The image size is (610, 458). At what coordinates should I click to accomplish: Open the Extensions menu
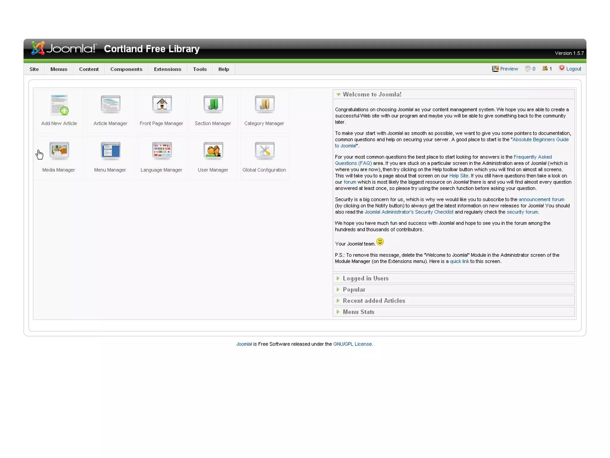[168, 69]
